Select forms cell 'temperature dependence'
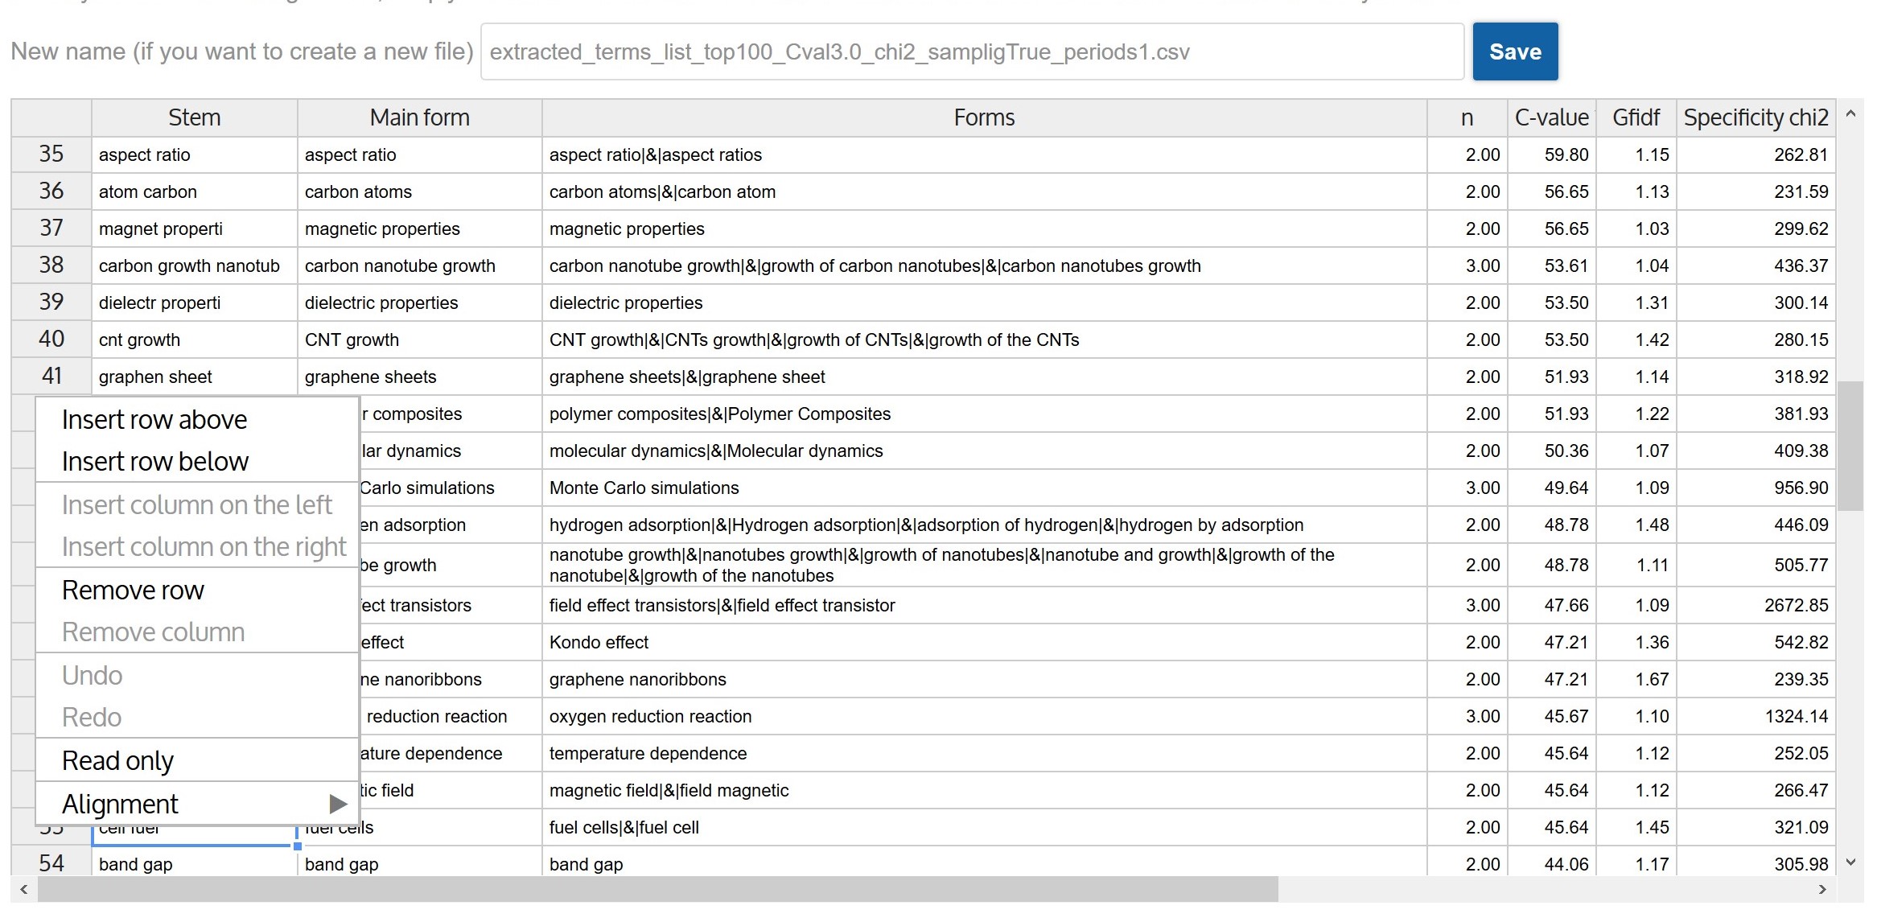Viewport: 1877px width, 922px height. (985, 753)
